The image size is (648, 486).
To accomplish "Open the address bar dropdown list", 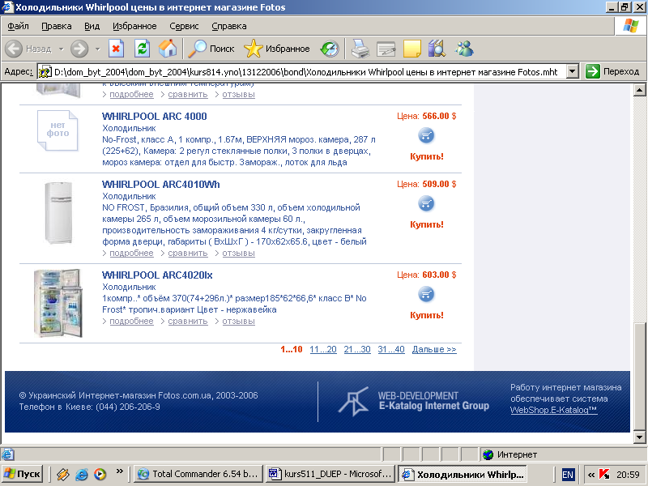I will point(572,71).
